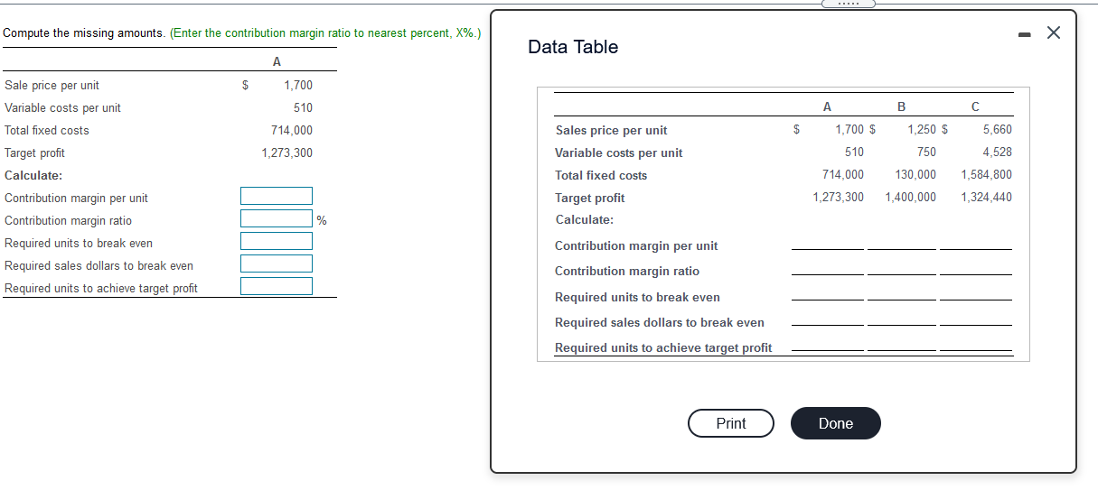Click "Contribution margin ratio" in Data Table
The height and width of the screenshot is (490, 1098).
(627, 272)
